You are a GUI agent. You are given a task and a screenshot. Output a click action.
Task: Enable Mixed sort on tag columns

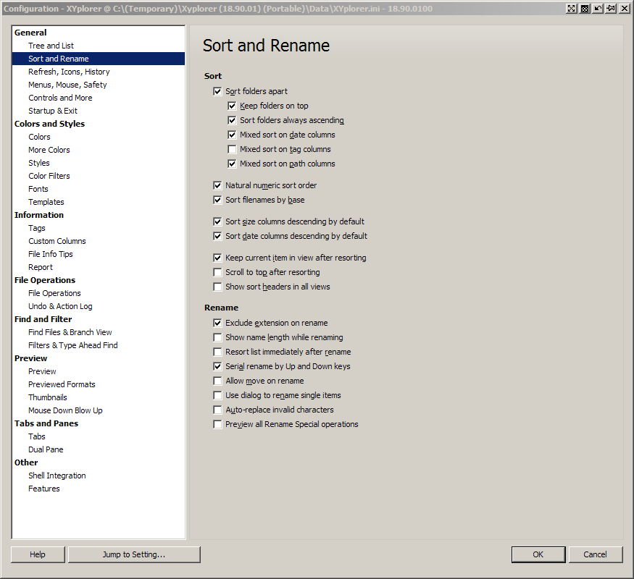tap(232, 149)
